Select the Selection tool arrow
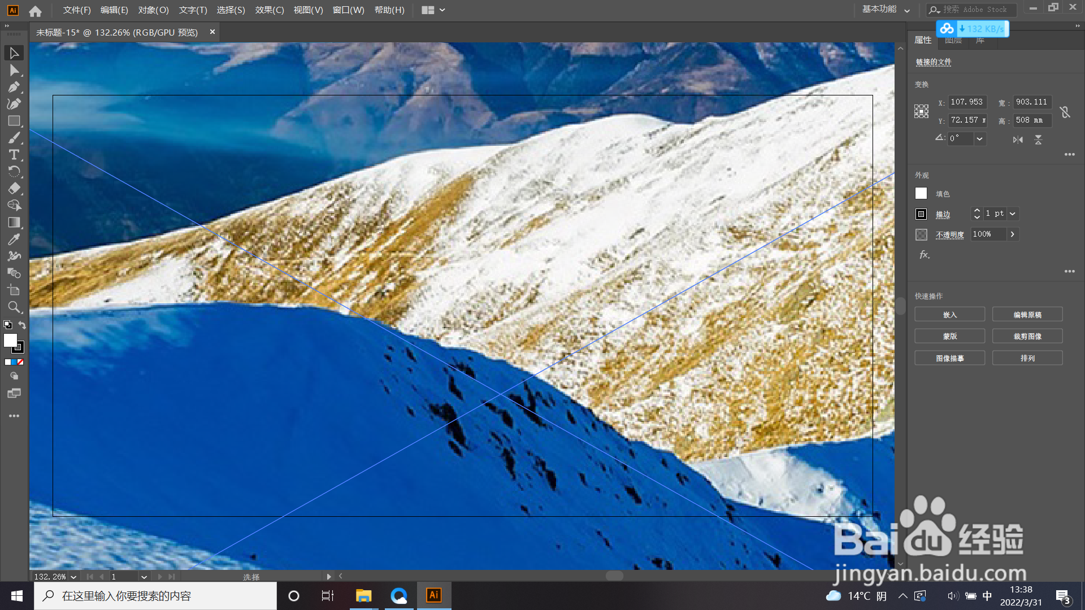Screen dimensions: 1085x610 [x=14, y=53]
